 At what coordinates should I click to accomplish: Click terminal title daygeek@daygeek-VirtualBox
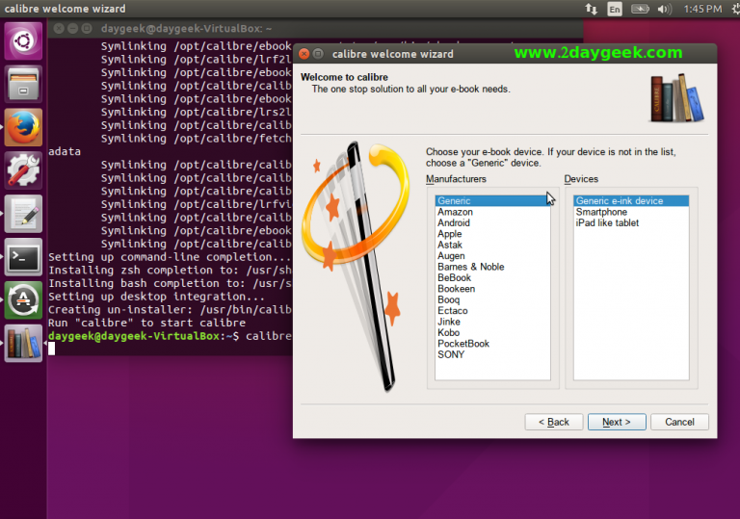[x=186, y=29]
